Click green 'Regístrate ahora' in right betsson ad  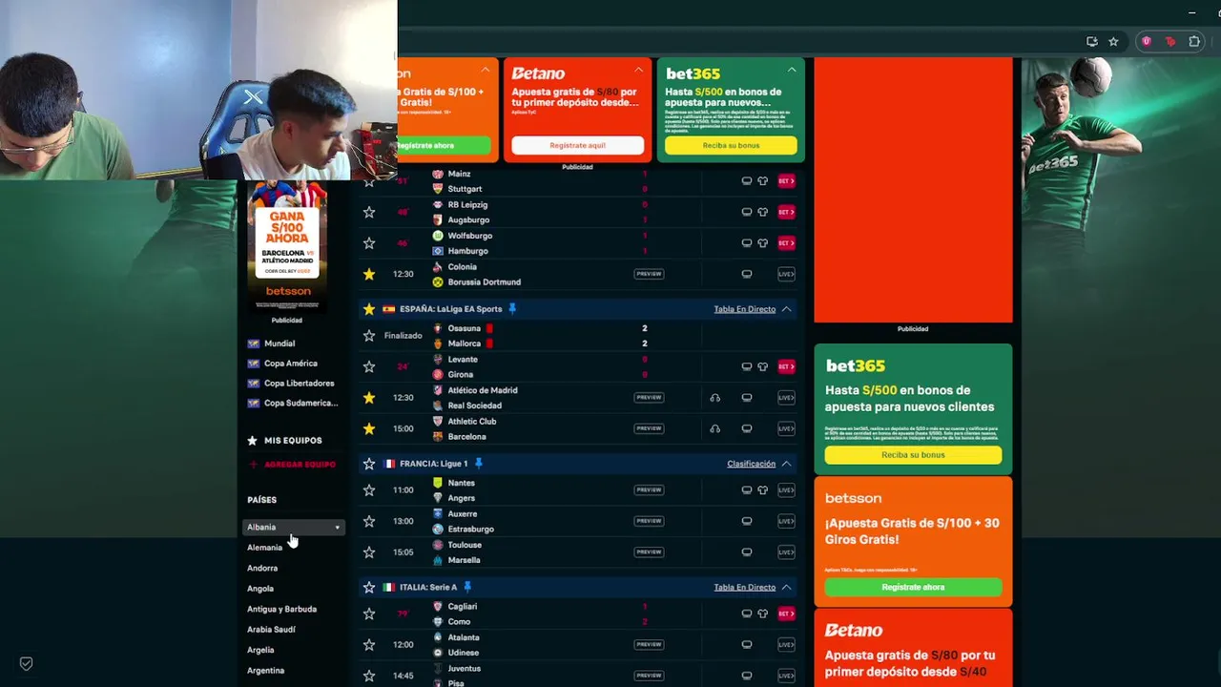tap(913, 588)
